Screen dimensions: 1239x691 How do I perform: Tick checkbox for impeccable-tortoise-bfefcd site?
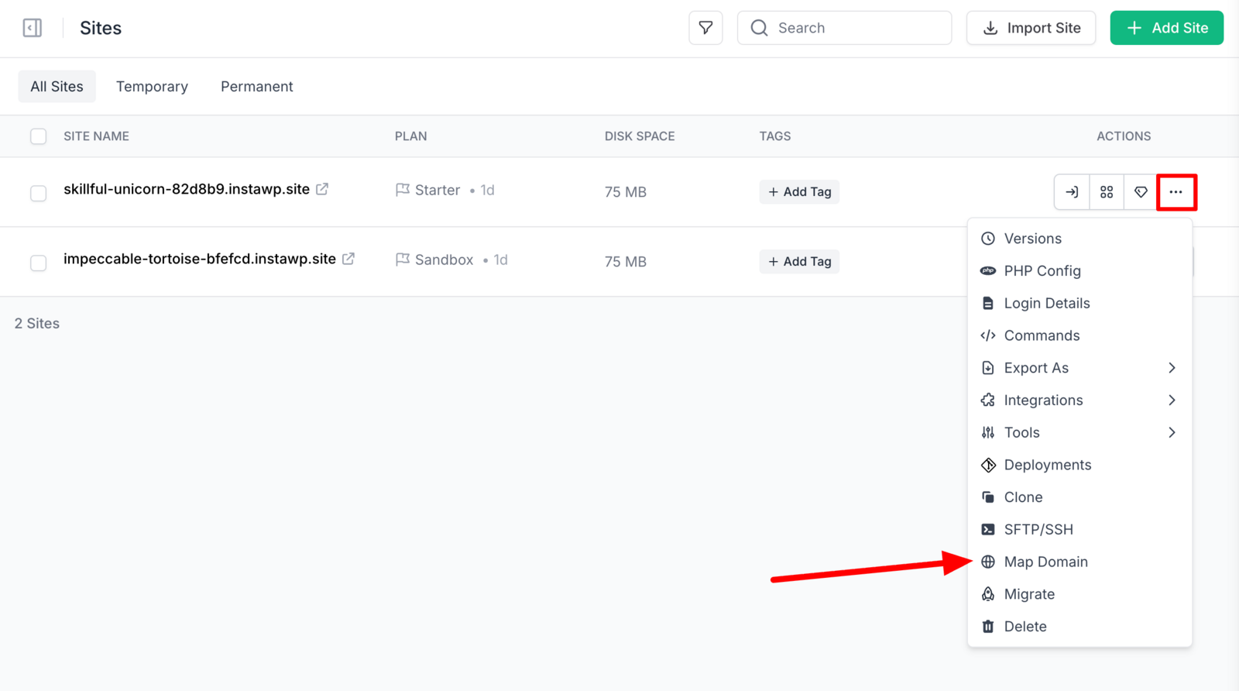[x=38, y=263]
